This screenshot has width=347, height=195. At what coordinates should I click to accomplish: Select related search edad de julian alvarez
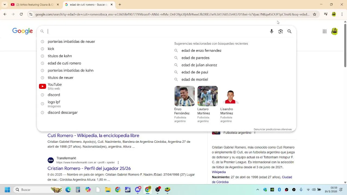pyautogui.click(x=199, y=65)
